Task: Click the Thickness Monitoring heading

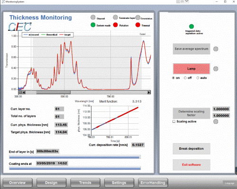Action: coord(41,17)
